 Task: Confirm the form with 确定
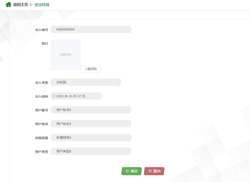pos(132,171)
